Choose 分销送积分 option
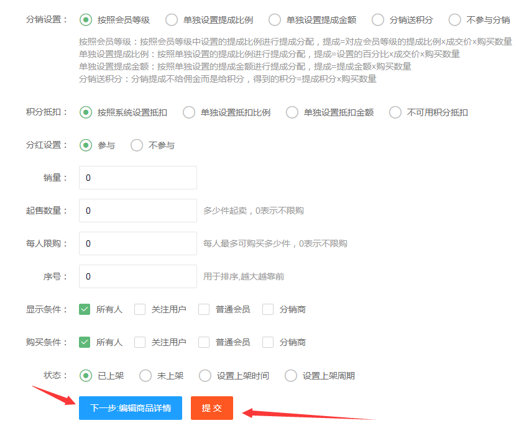The width and height of the screenshot is (516, 436). (378, 20)
